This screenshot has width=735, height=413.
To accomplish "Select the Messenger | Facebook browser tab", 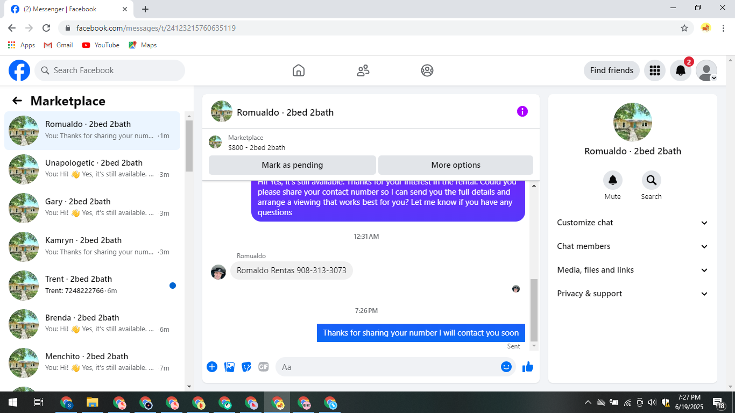I will [x=70, y=9].
